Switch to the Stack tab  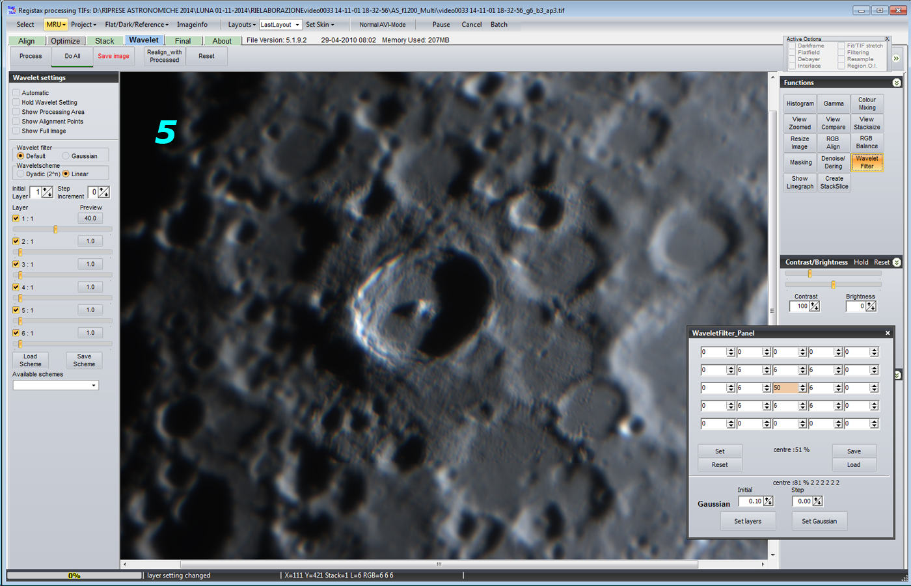click(x=104, y=41)
